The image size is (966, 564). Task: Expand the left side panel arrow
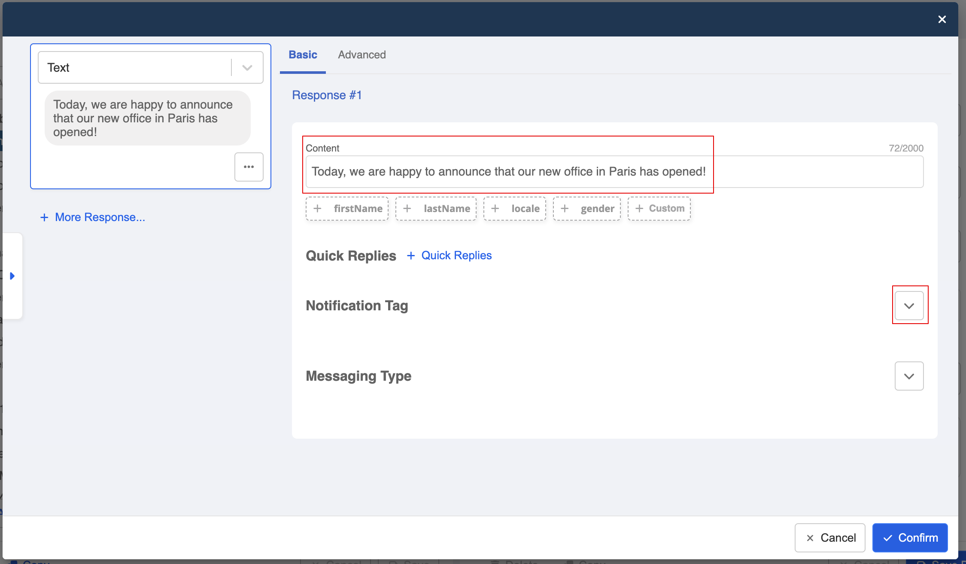[x=12, y=276]
